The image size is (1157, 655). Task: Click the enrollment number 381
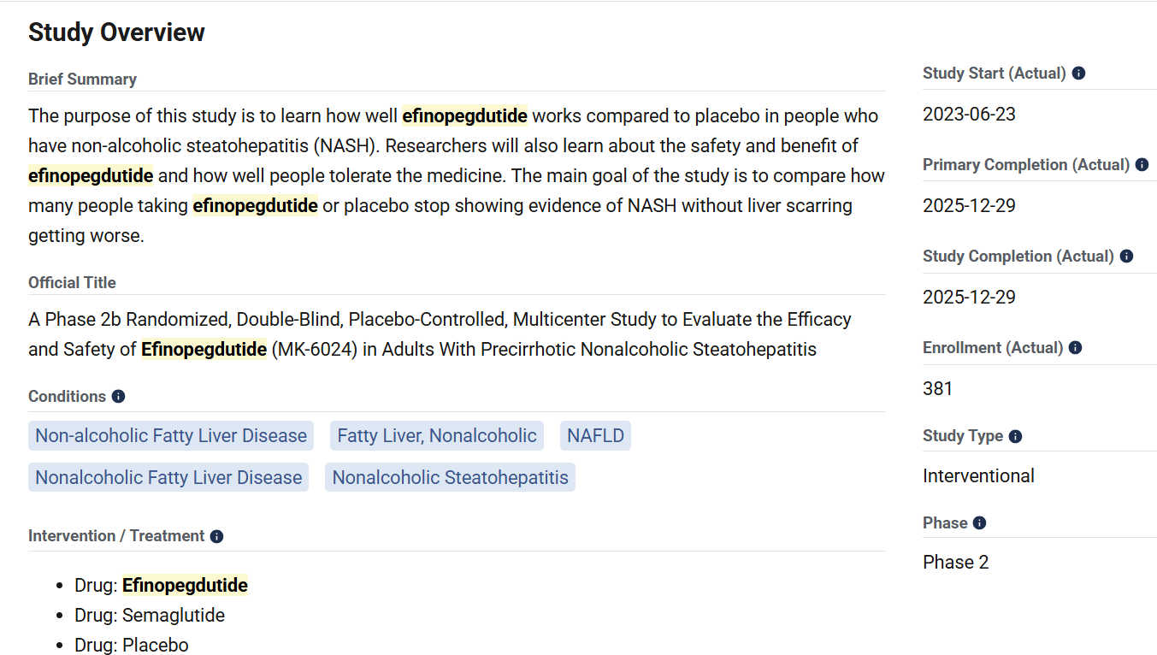[937, 389]
